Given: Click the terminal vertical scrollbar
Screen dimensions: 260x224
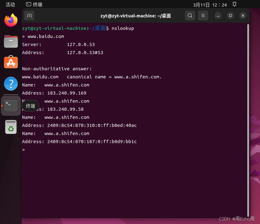Looking at the screenshot, I should [248, 120].
